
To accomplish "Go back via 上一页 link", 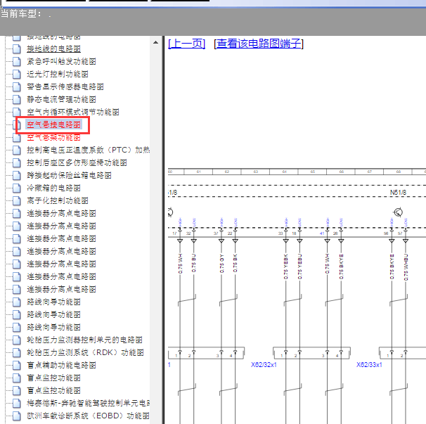I will (x=187, y=44).
